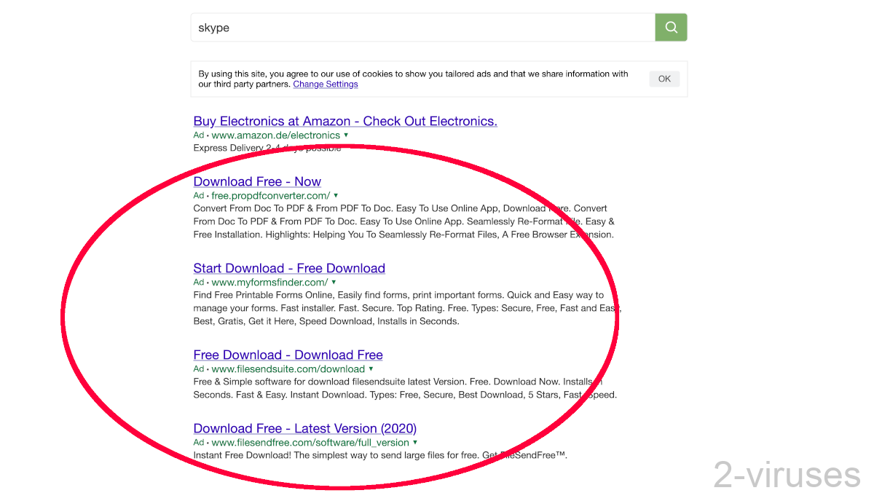Expand the arrow beside www.myformsfinder.com
This screenshot has width=874, height=501.
click(x=333, y=282)
